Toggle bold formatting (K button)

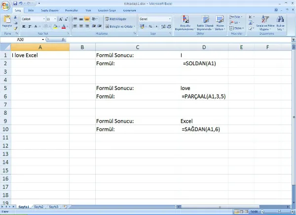pyautogui.click(x=23, y=27)
